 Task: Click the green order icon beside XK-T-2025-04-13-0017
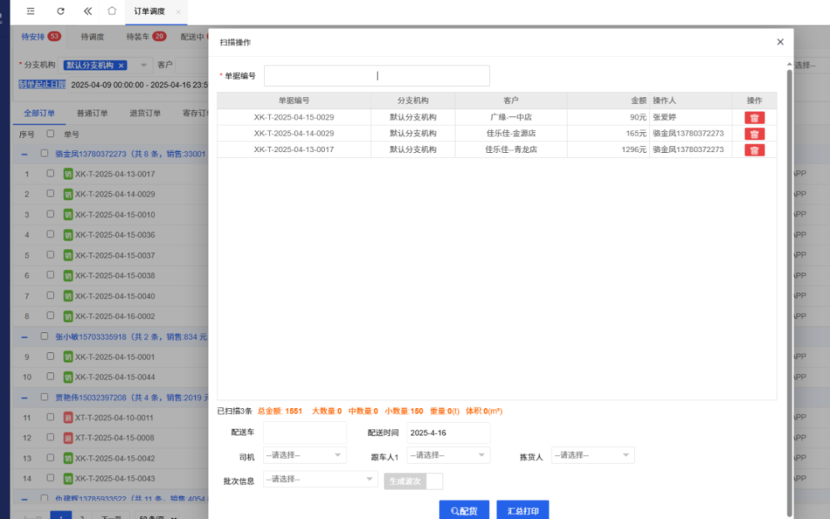(x=68, y=173)
